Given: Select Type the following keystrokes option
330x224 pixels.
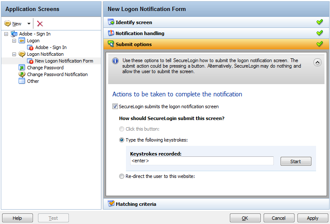Looking at the screenshot, I should 122,140.
